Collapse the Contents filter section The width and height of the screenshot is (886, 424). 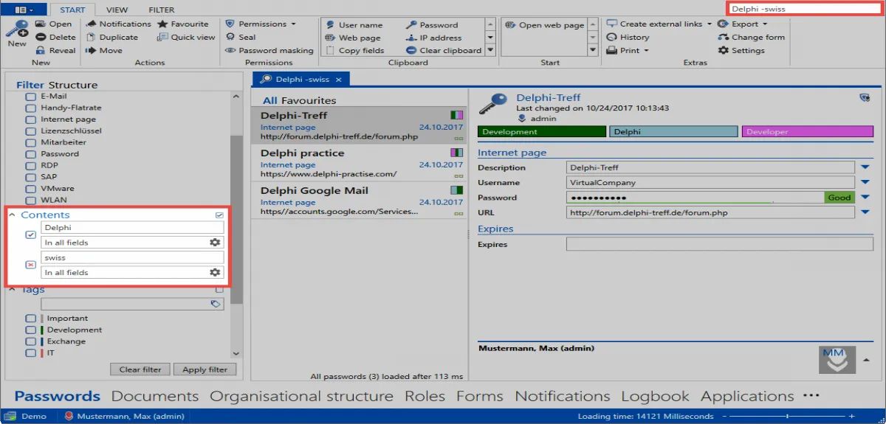pyautogui.click(x=13, y=215)
